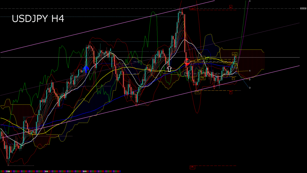Click the 8/11 date on time axis

pyautogui.click(x=85, y=171)
